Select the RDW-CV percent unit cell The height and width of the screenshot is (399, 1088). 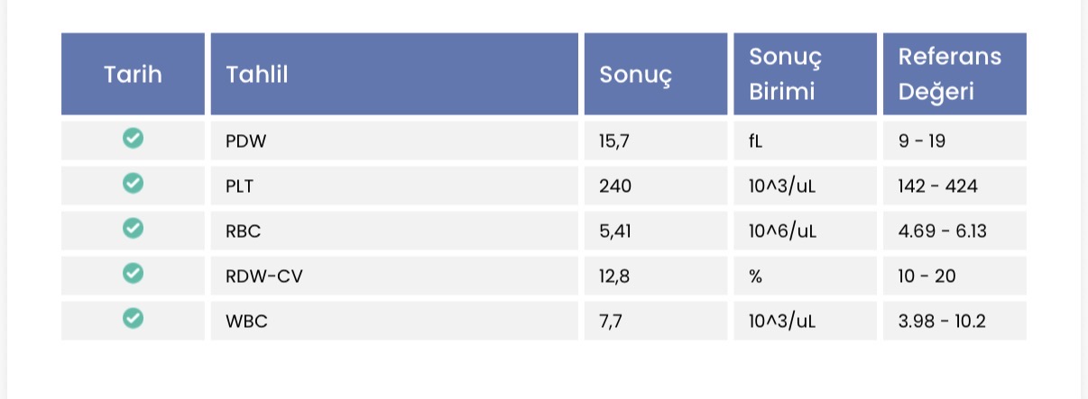pyautogui.click(x=805, y=276)
